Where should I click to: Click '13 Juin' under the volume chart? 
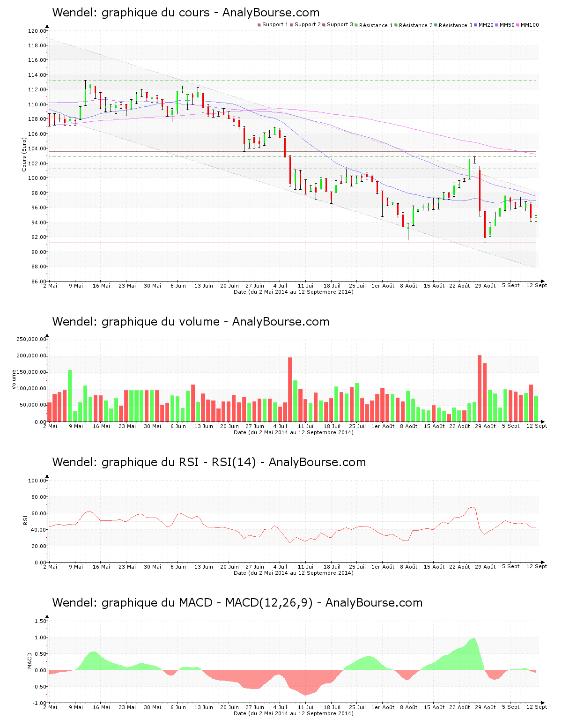(204, 426)
